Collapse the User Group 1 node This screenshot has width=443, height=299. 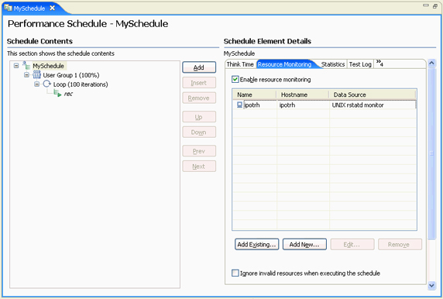point(26,75)
